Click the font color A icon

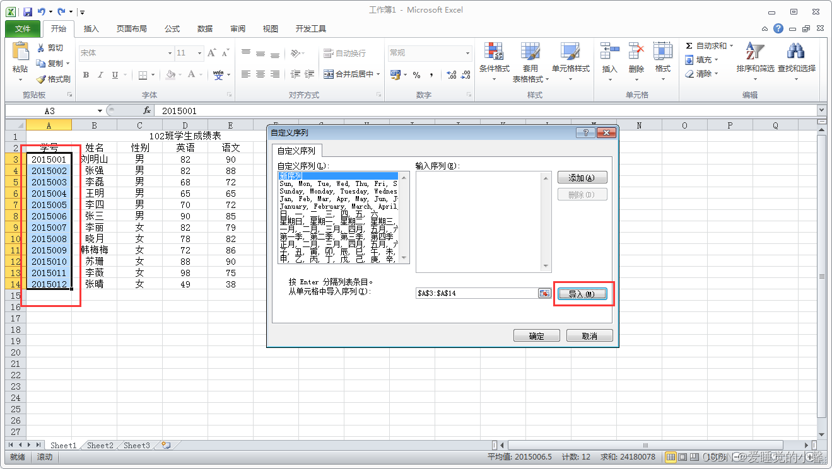pos(192,75)
